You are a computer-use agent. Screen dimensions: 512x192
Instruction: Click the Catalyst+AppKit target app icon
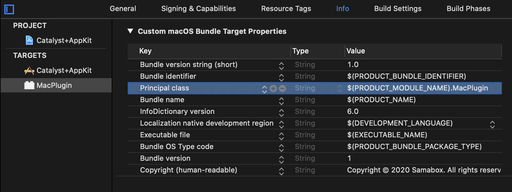click(29, 70)
